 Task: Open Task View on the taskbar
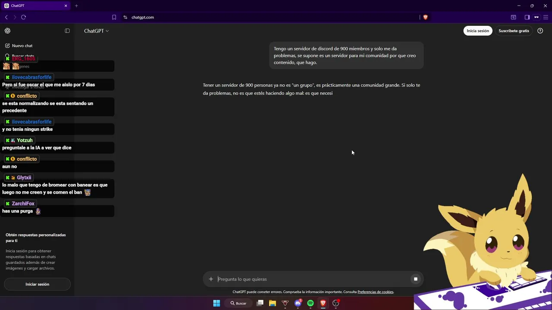tap(260, 303)
